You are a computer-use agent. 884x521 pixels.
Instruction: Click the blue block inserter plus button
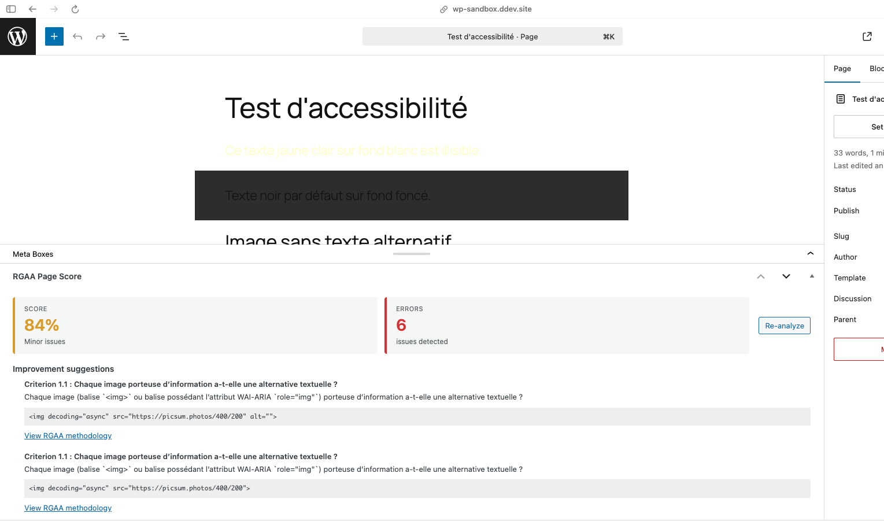click(x=54, y=36)
